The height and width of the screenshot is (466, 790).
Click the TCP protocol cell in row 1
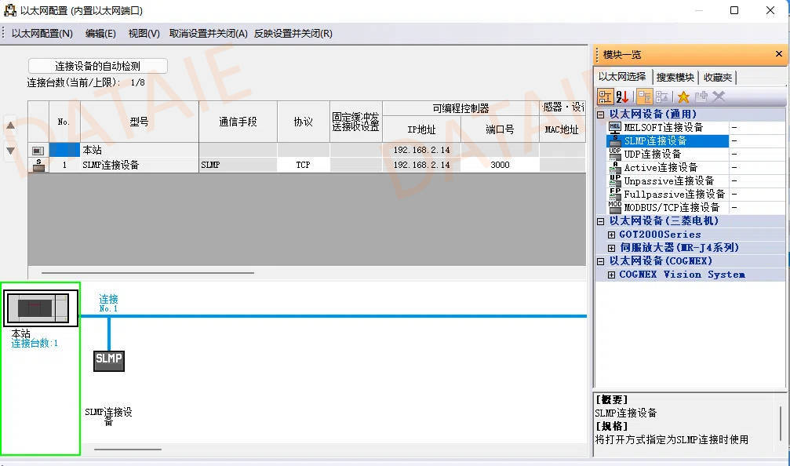point(304,165)
